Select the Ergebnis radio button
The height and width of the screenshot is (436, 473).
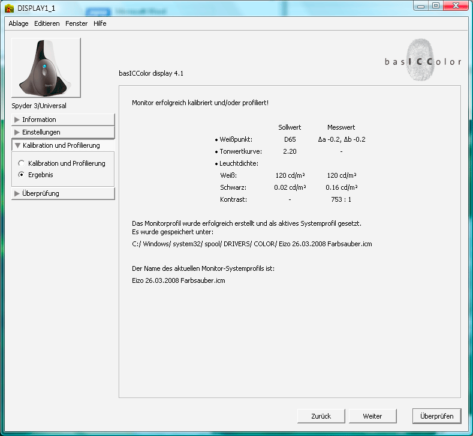click(x=22, y=175)
